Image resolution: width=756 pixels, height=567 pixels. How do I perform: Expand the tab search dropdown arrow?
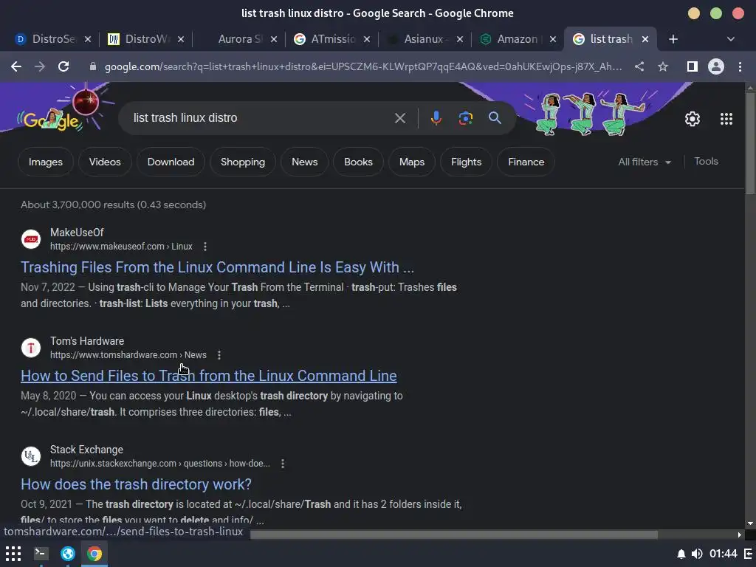[730, 39]
